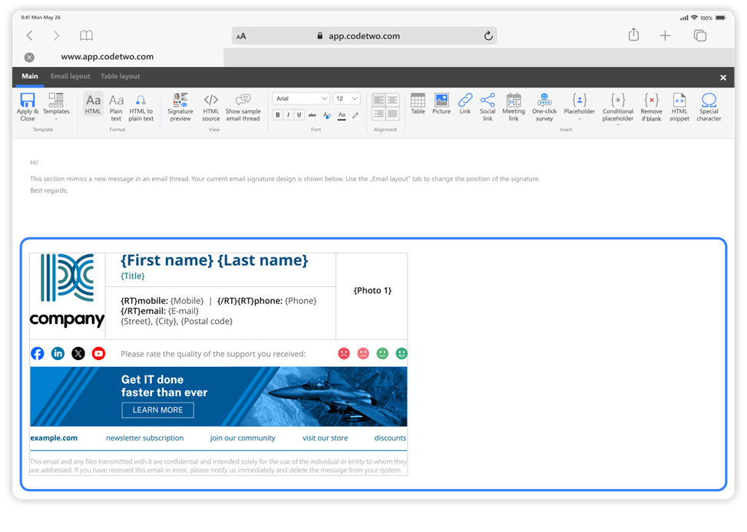Toggle Bold formatting

(x=278, y=115)
